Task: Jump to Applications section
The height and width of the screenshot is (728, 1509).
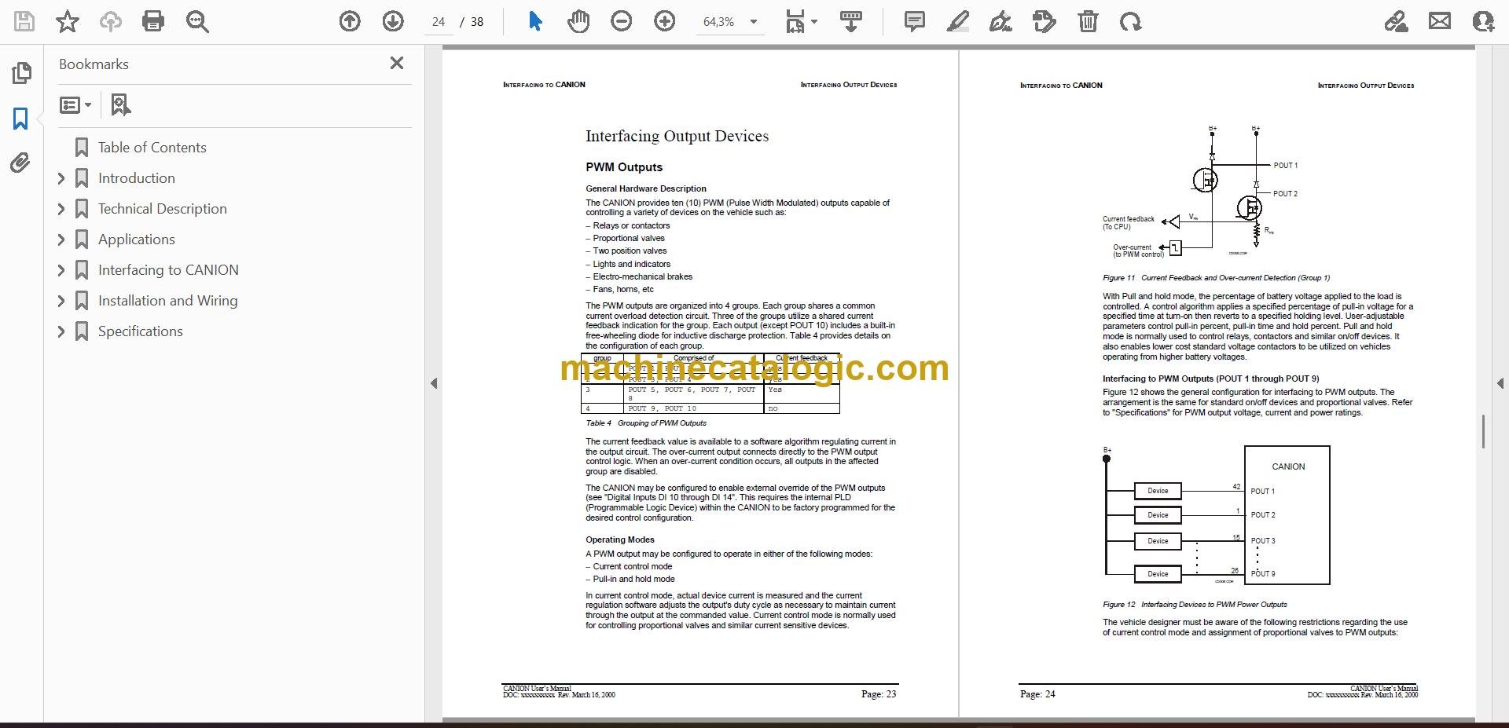Action: pos(136,240)
